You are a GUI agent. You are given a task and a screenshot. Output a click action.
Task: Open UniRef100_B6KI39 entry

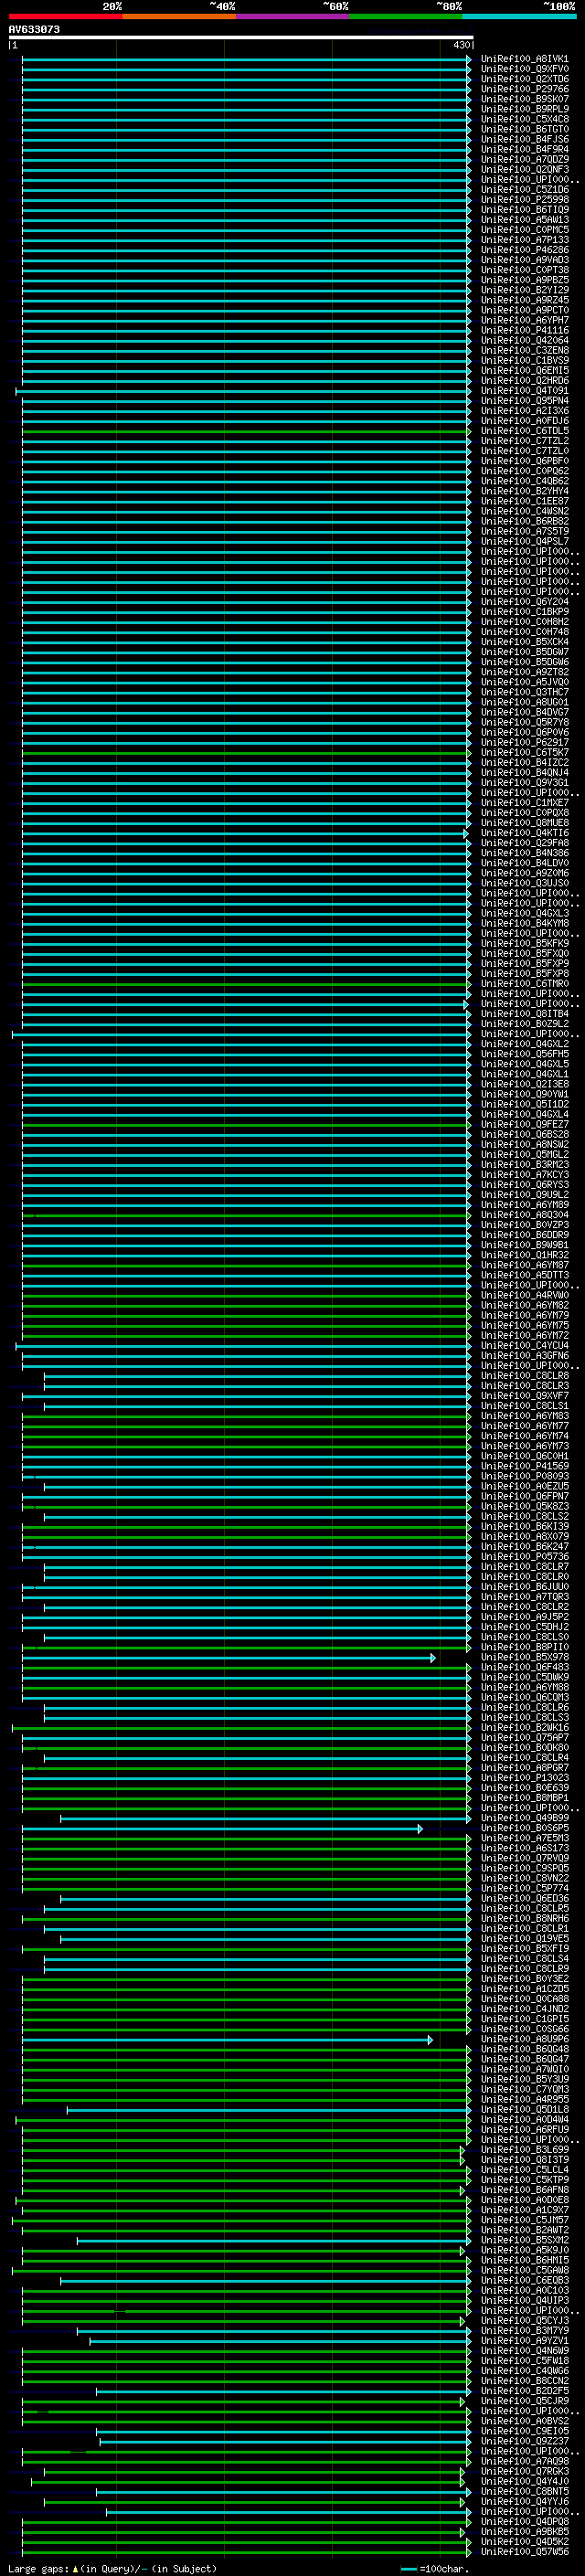coord(524,1527)
